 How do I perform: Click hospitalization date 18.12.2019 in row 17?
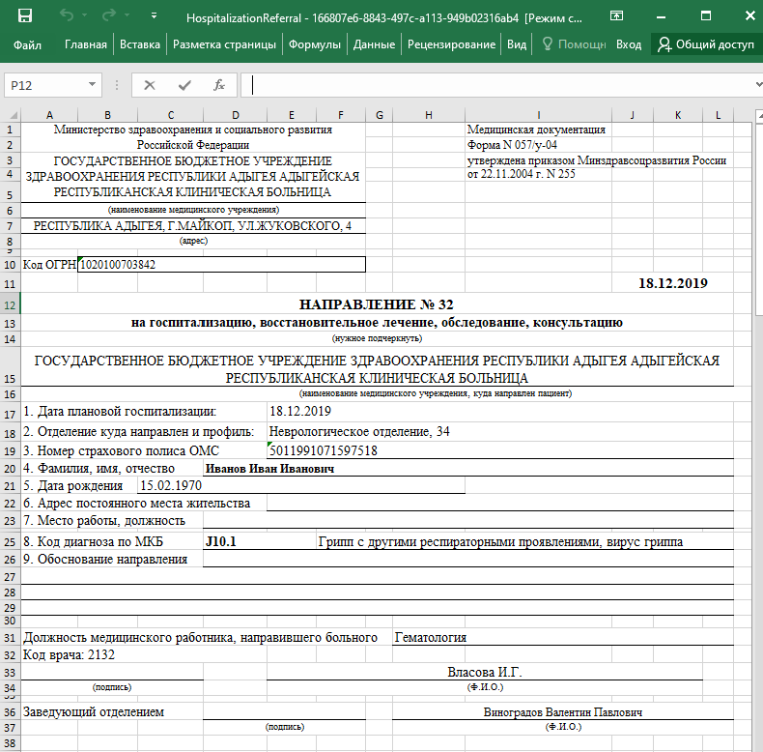300,411
